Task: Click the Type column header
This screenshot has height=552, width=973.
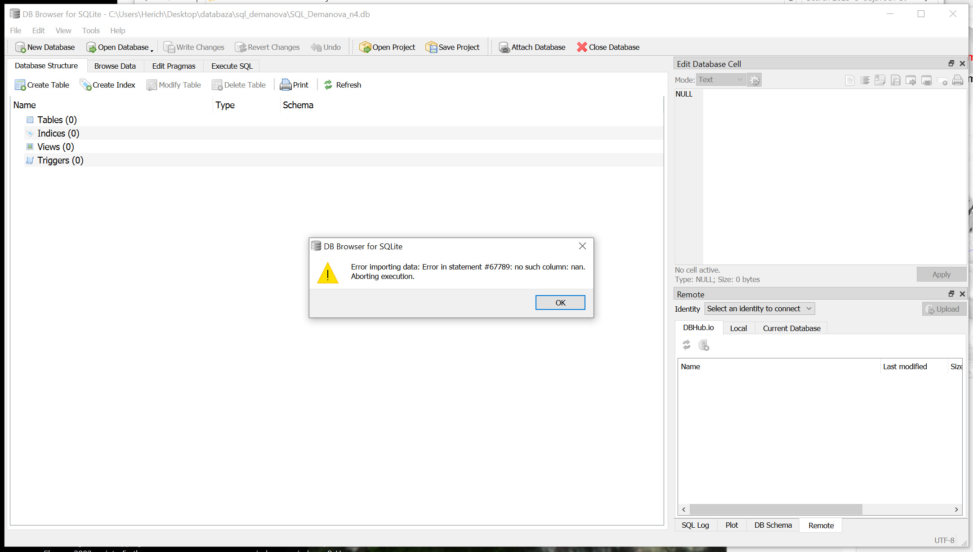Action: [x=246, y=105]
